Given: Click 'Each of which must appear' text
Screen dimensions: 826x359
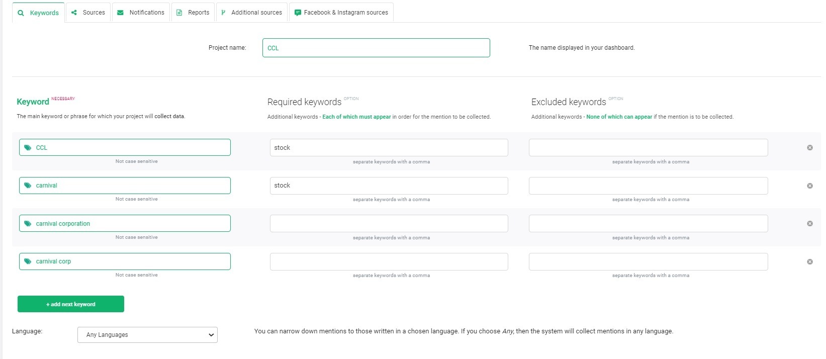Looking at the screenshot, I should [x=356, y=117].
